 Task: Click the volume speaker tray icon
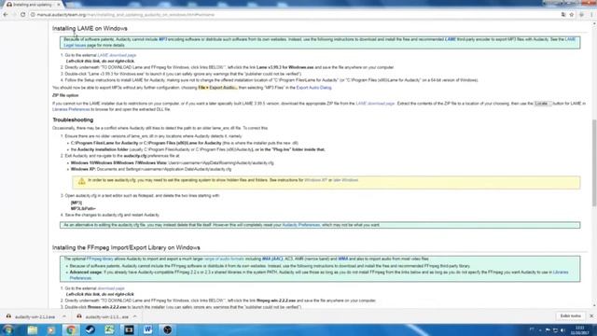562,329
